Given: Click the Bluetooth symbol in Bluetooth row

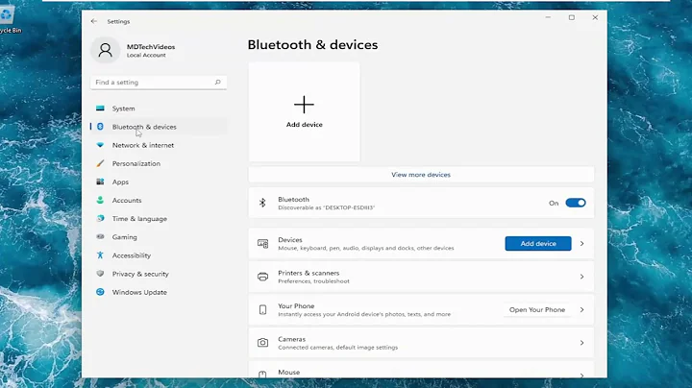Looking at the screenshot, I should [262, 203].
